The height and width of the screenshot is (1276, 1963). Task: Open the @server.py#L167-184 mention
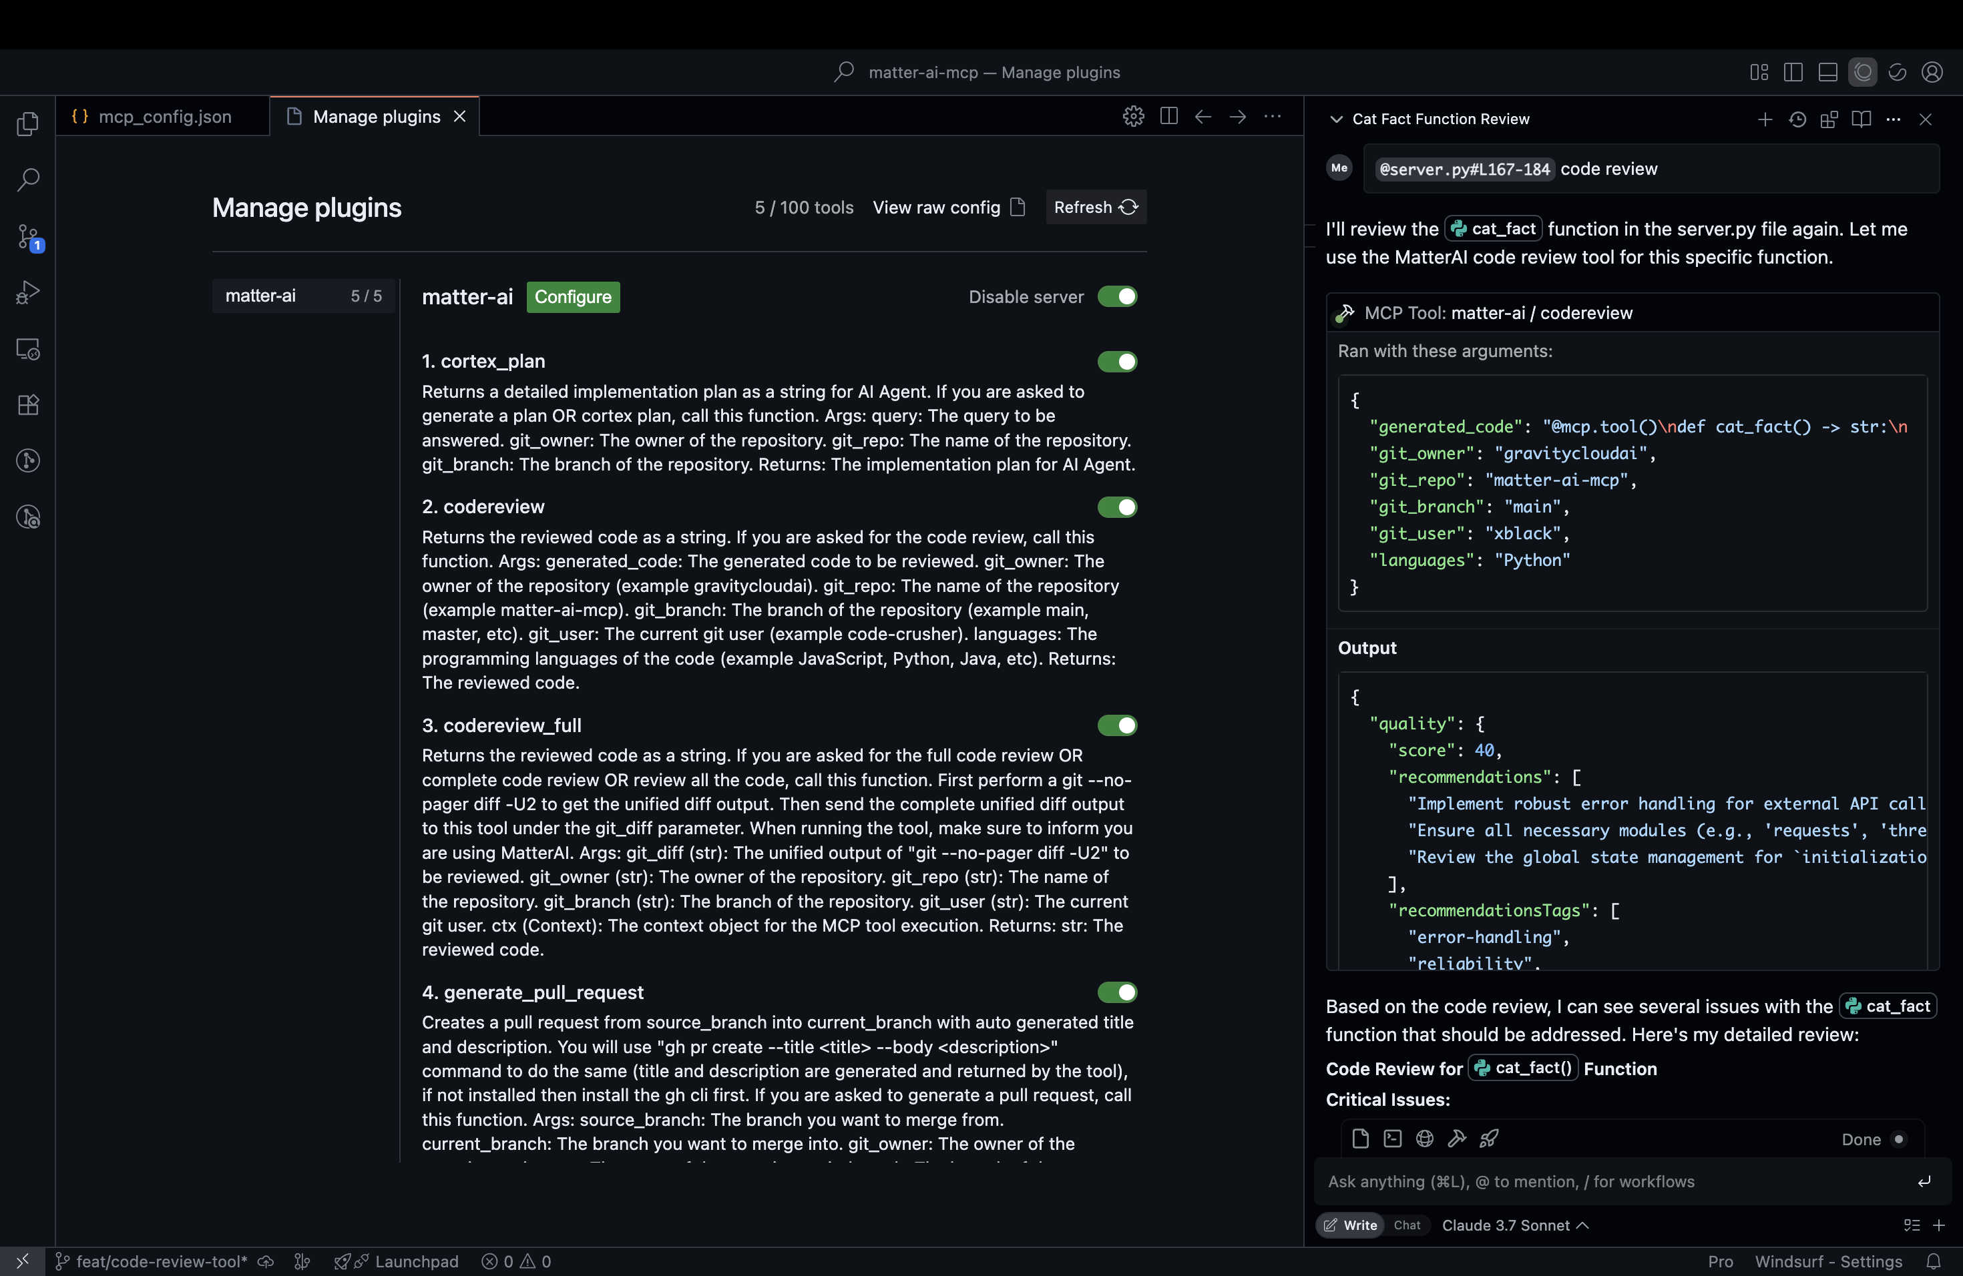(1464, 169)
